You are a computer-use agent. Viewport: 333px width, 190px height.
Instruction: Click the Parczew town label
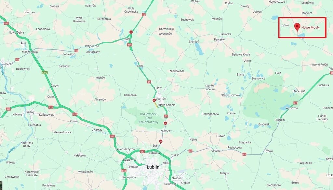220,39
